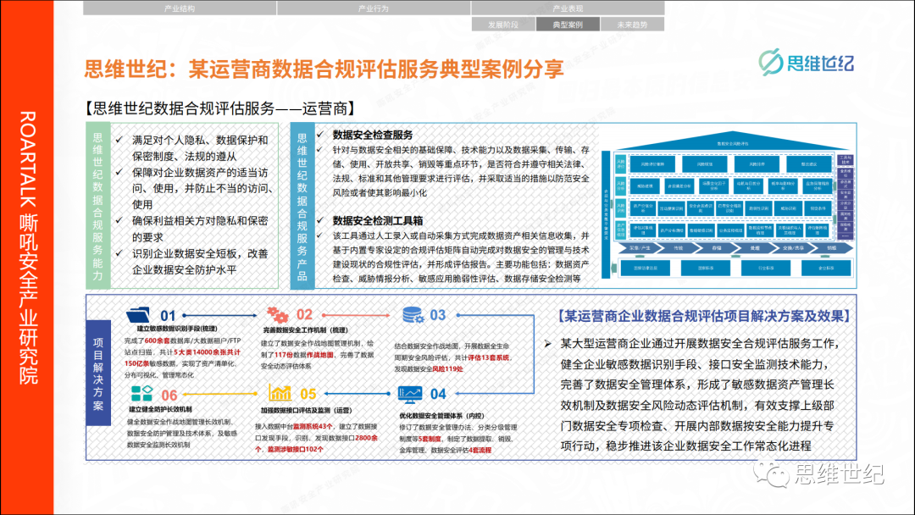Click the 传输 arrow in the diagram
Image resolution: width=915 pixels, height=515 pixels.
pyautogui.click(x=679, y=248)
